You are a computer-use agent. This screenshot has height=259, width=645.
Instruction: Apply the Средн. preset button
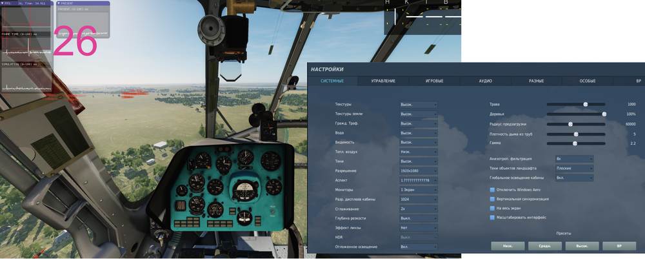(544, 246)
